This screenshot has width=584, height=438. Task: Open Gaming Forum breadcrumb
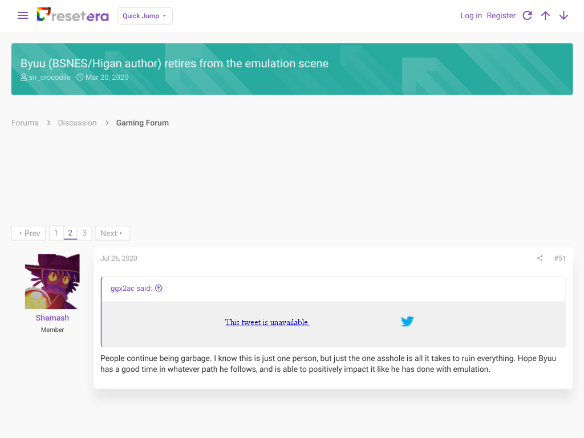(x=142, y=123)
